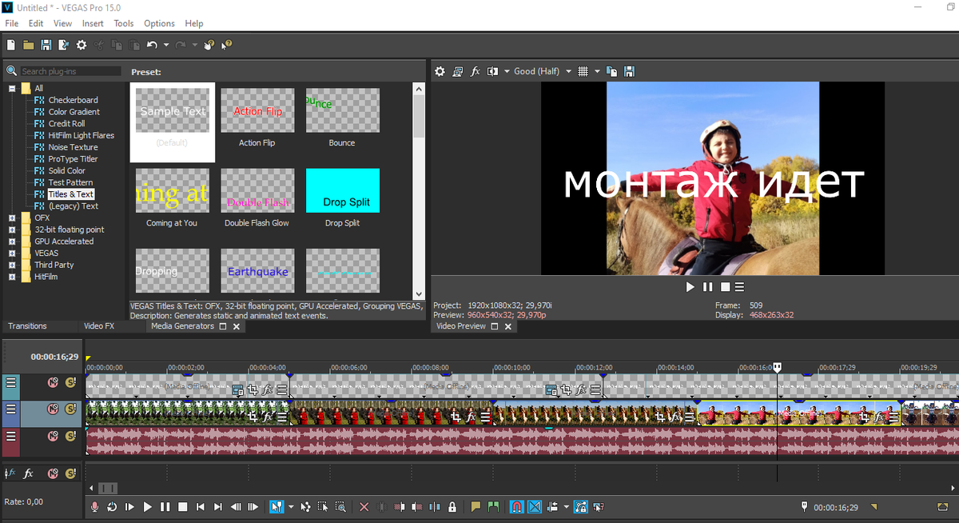Click the Search plug-ins field
The image size is (959, 523).
pyautogui.click(x=70, y=71)
